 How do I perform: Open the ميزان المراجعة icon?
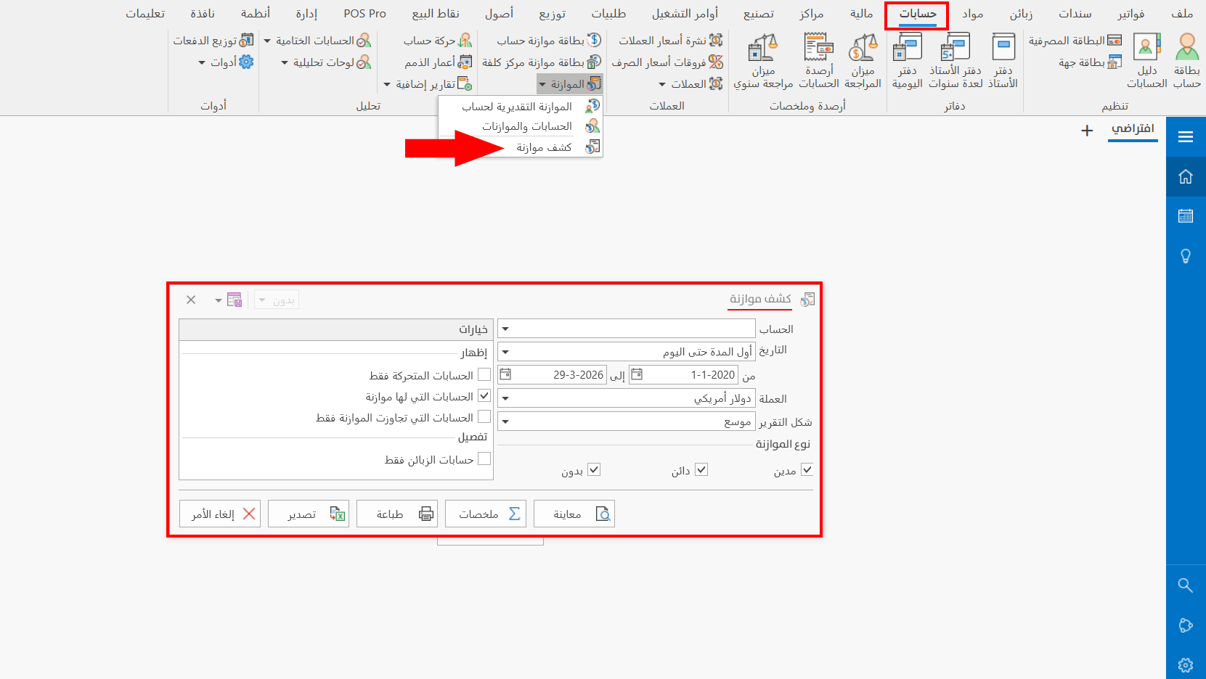click(x=863, y=61)
